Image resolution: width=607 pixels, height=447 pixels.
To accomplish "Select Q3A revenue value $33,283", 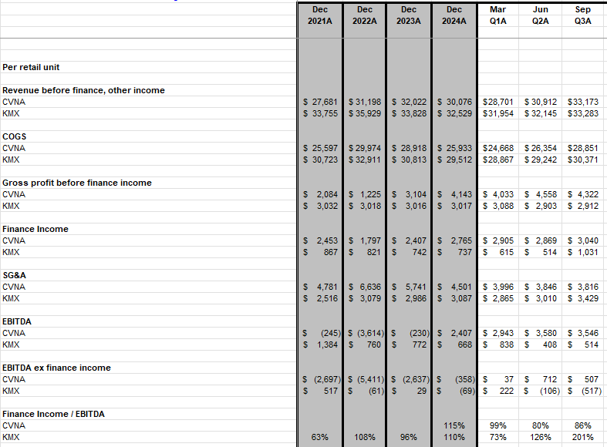I will point(582,114).
